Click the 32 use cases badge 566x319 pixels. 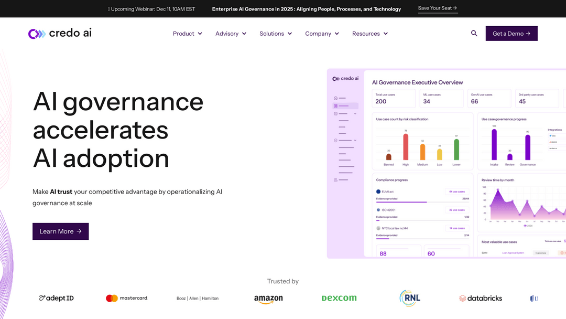[x=457, y=210]
